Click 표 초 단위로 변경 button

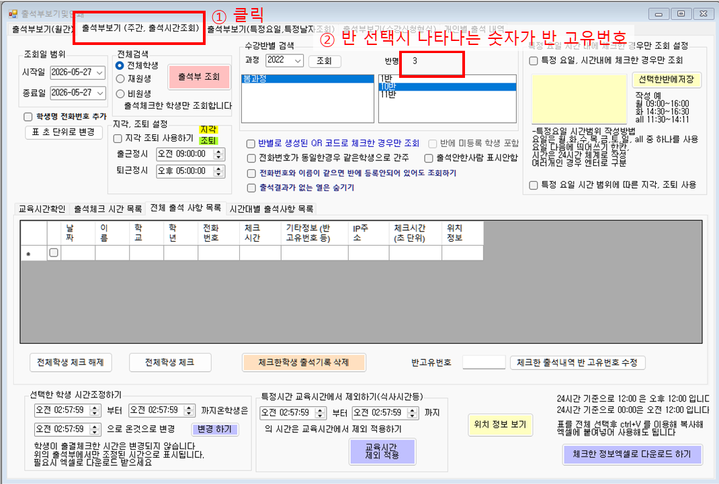pyautogui.click(x=63, y=132)
